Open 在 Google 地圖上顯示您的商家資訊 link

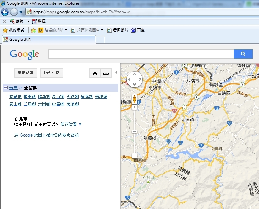point(47,136)
